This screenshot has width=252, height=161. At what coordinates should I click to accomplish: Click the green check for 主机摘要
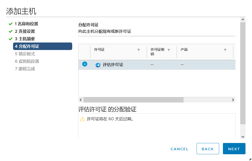(x=11, y=39)
